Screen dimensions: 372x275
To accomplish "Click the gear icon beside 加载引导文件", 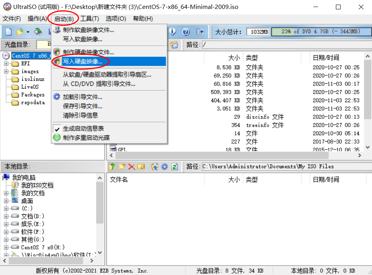I will click(57, 97).
